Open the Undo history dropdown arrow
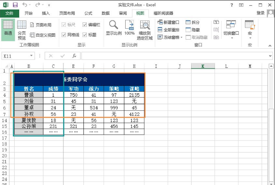This screenshot has height=185, width=275. [x=30, y=5]
